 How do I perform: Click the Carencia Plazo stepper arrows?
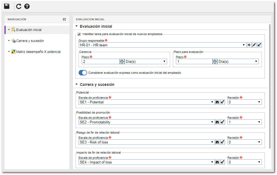122,61
